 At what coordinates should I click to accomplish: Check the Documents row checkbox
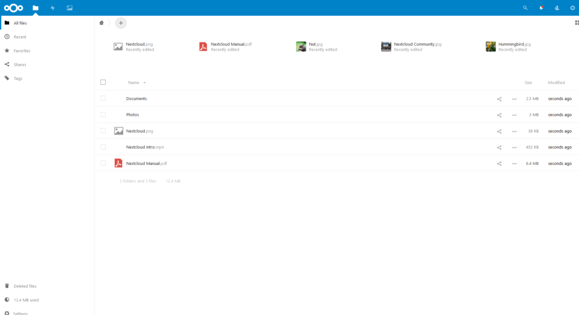103,98
